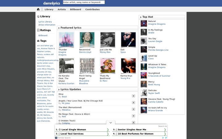
Task: Open Brett Young artist link
Action: click(154, 85)
